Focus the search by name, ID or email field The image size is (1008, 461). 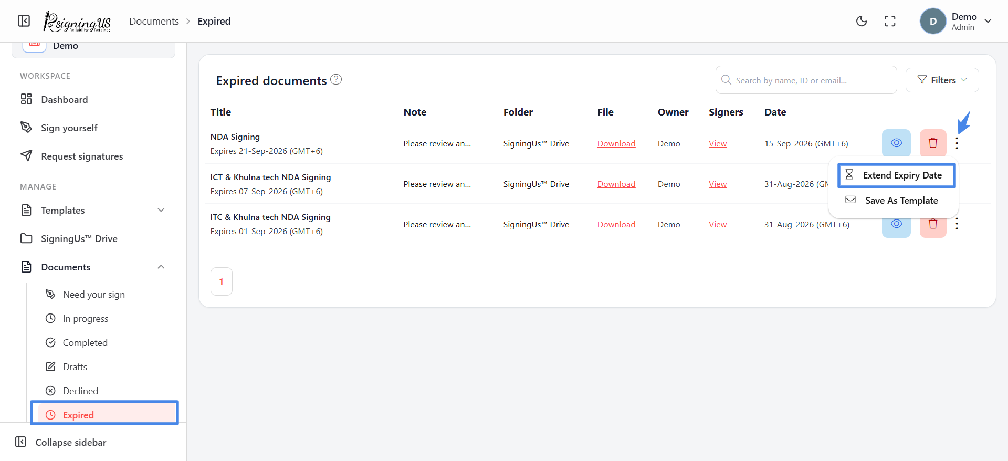tap(806, 80)
